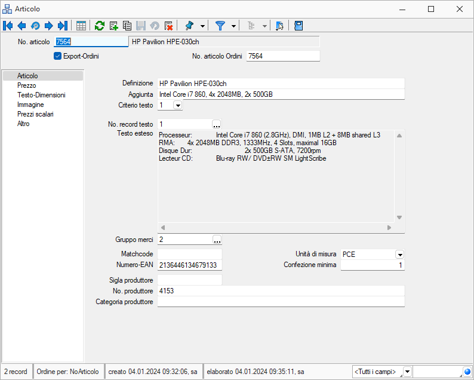The width and height of the screenshot is (474, 380).
Task: Click the blue globe icon in status bar
Action: 467,372
